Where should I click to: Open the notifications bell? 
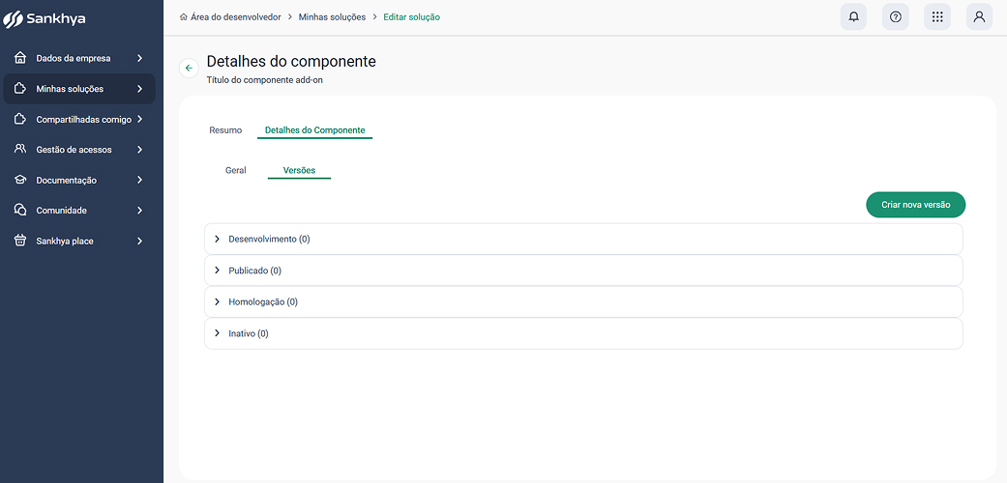pos(853,17)
